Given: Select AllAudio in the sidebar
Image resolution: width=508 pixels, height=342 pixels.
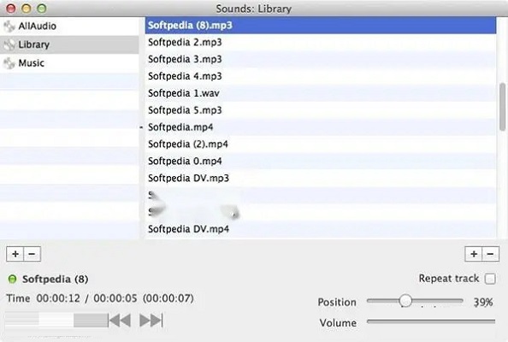Looking at the screenshot, I should tap(69, 27).
